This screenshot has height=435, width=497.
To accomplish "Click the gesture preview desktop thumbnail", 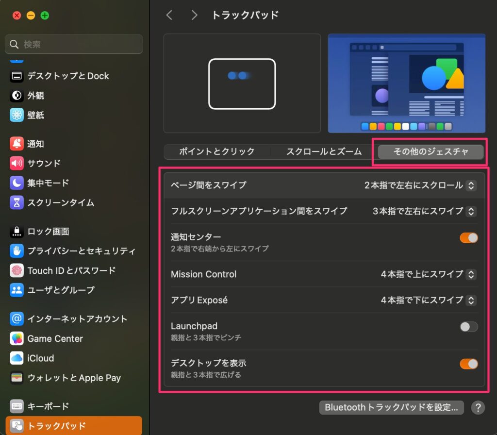I will pyautogui.click(x=407, y=84).
